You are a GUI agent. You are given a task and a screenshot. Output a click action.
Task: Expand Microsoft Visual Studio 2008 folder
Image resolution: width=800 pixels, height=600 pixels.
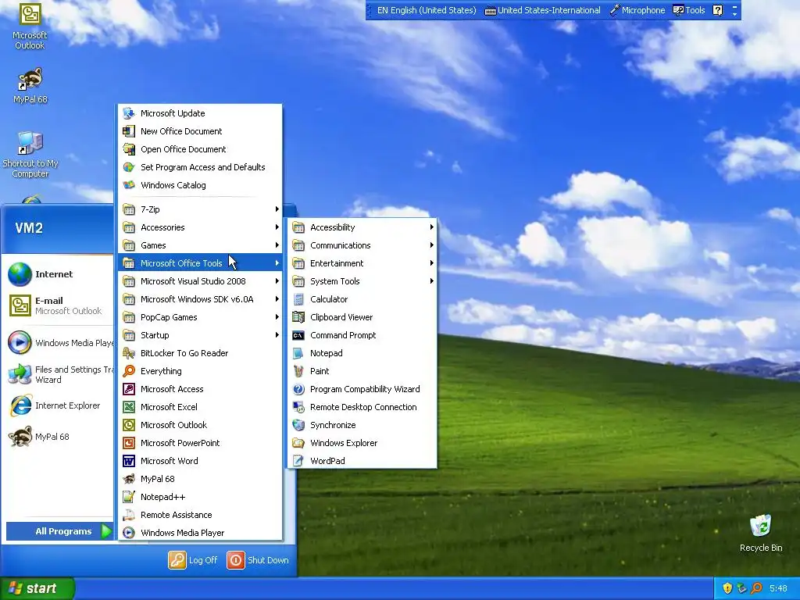tap(199, 281)
